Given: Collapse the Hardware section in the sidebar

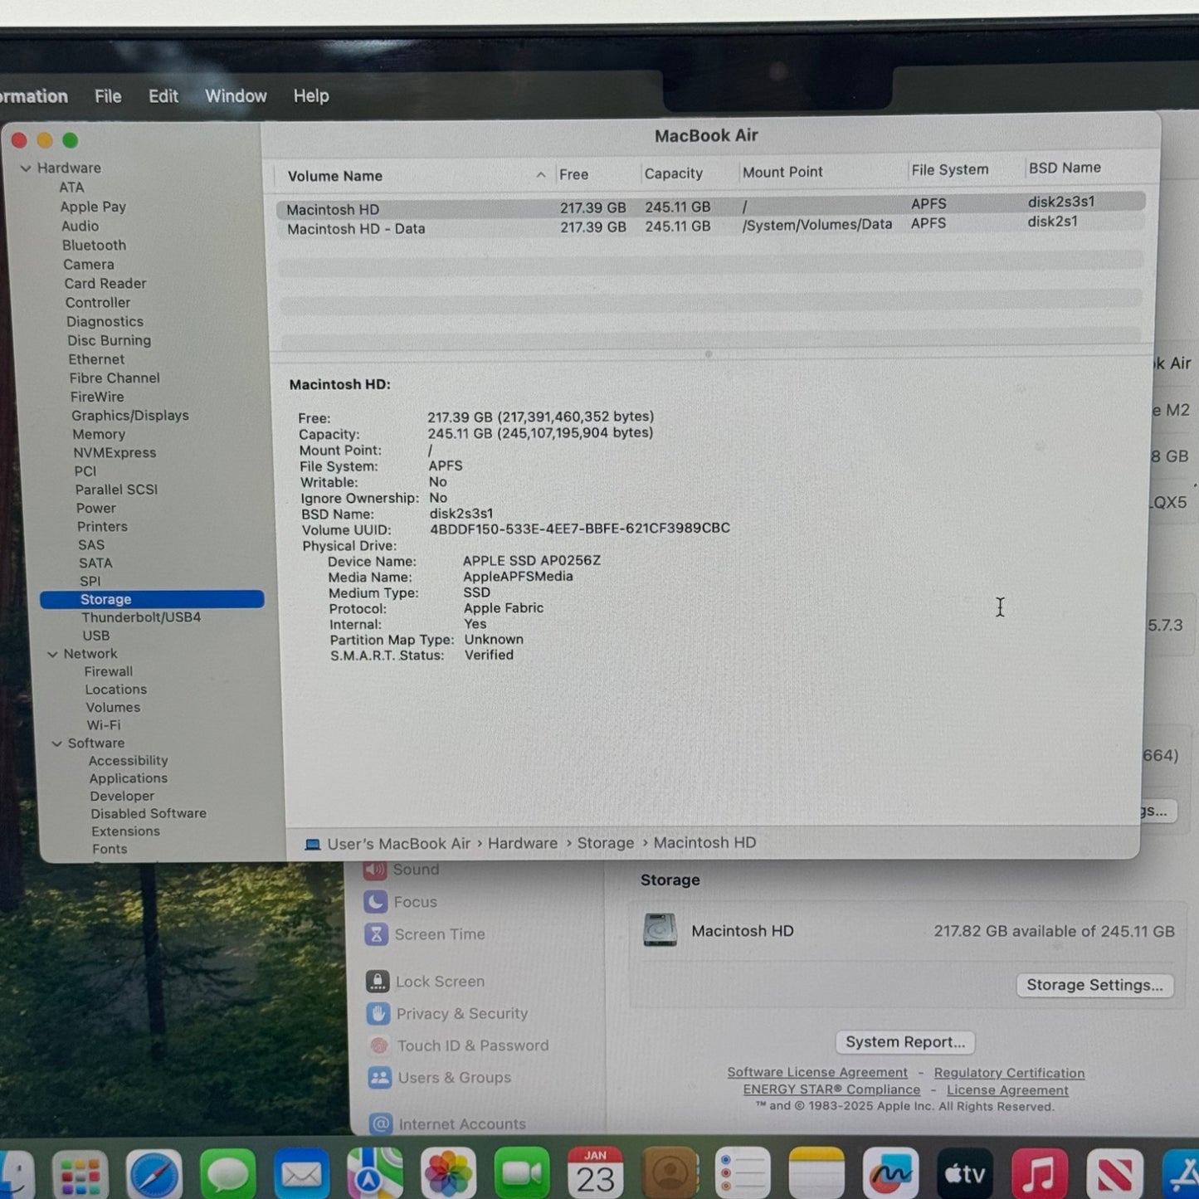Looking at the screenshot, I should (x=26, y=168).
